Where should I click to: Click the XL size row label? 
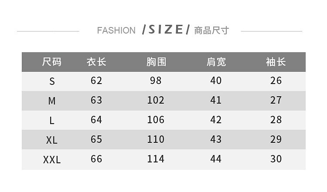pyautogui.click(x=52, y=140)
